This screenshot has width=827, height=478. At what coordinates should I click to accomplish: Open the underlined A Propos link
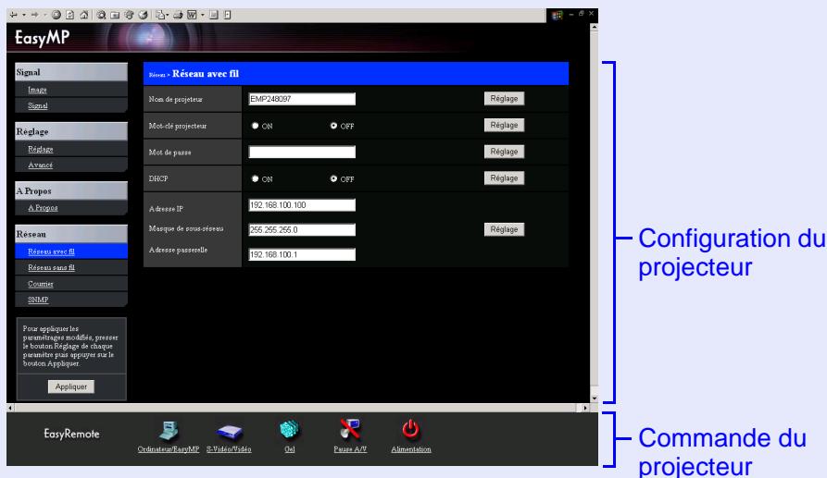click(x=44, y=208)
